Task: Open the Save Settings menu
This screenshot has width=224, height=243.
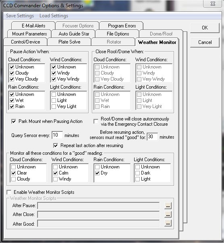Action: point(20,16)
